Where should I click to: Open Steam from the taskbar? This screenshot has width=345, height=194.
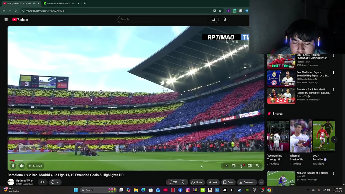tap(239, 190)
